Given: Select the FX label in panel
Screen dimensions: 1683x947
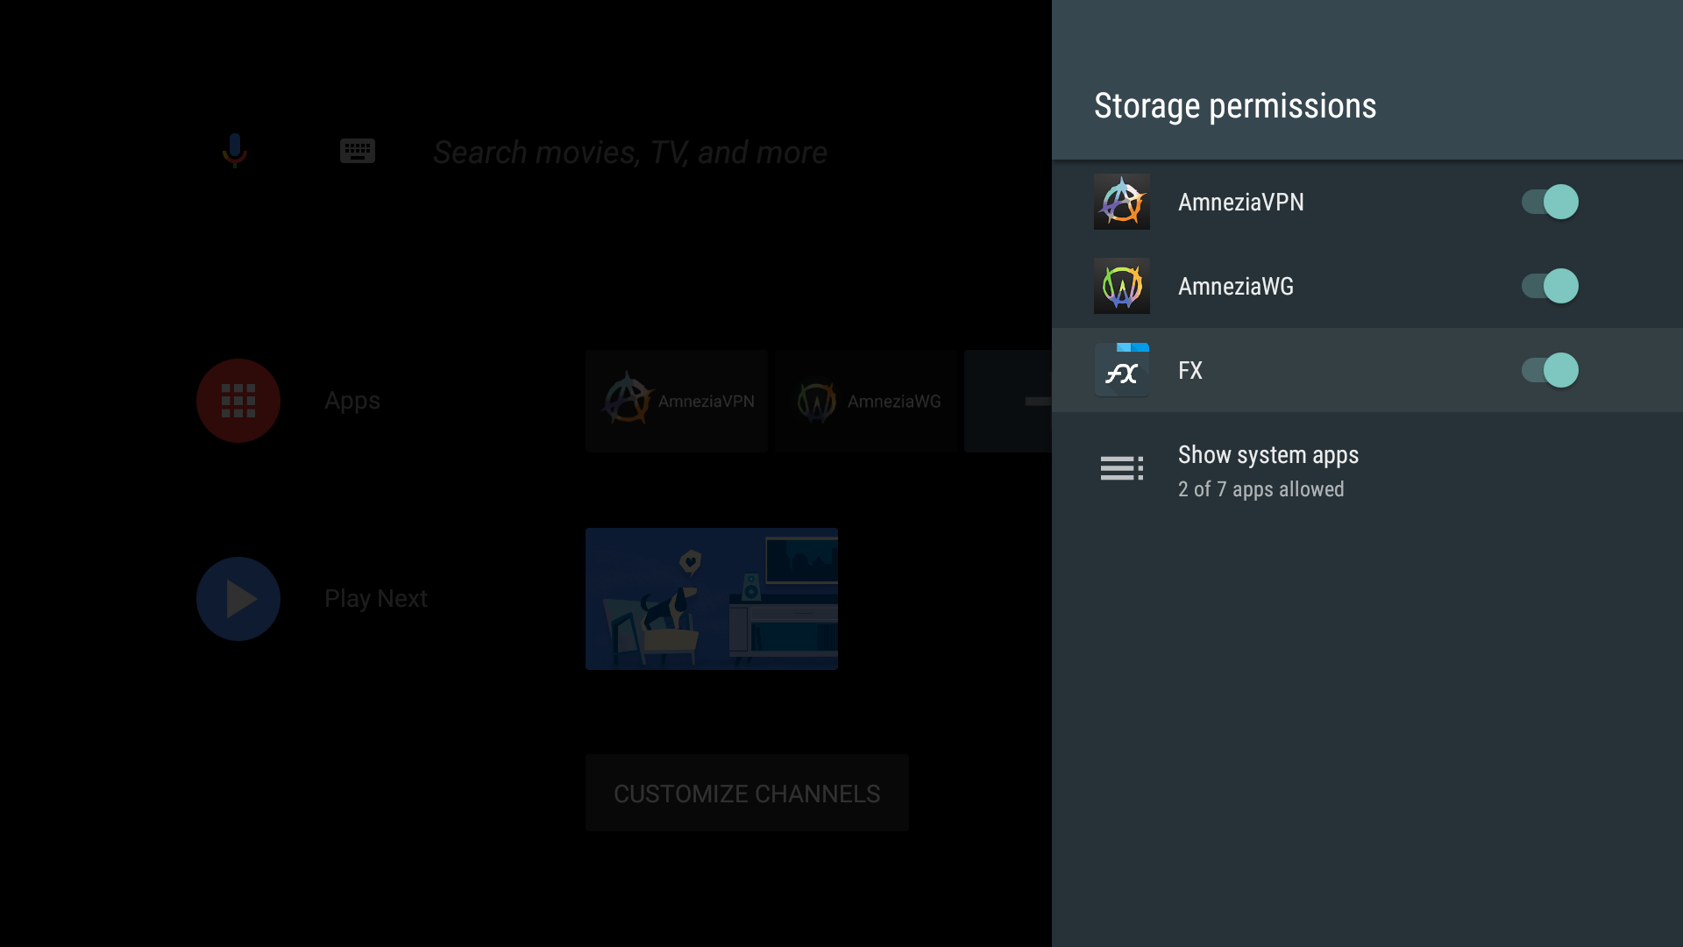Looking at the screenshot, I should [x=1190, y=370].
